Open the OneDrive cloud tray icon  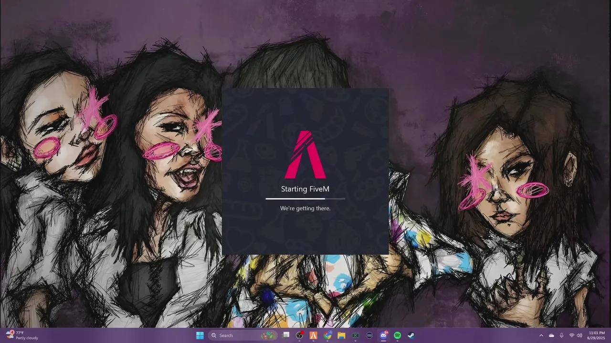[551, 335]
